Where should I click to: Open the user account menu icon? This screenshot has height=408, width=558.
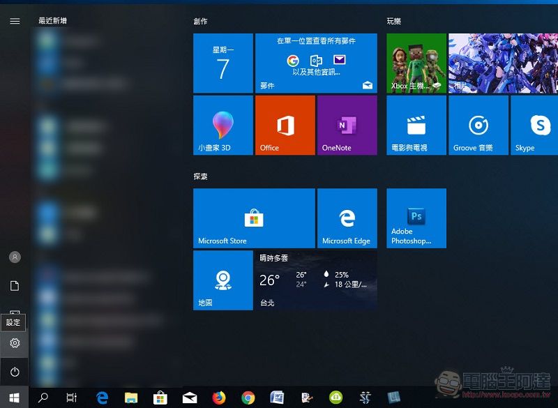(15, 257)
